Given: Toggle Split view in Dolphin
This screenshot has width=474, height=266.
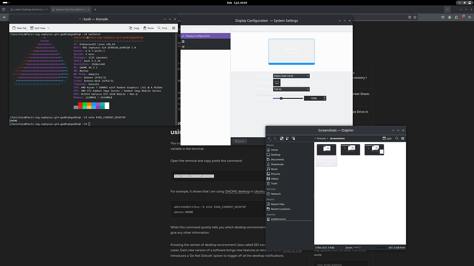Looking at the screenshot, I should pyautogui.click(x=387, y=139).
